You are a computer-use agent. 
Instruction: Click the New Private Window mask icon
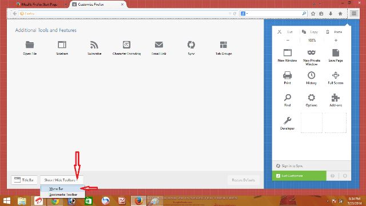click(311, 52)
